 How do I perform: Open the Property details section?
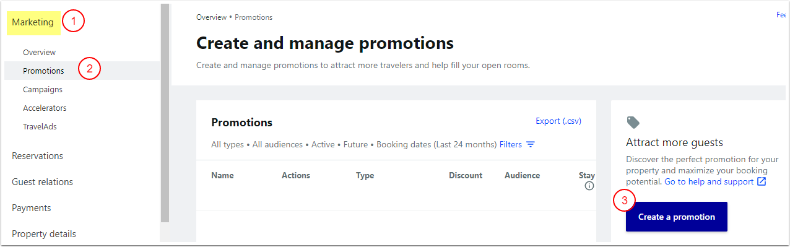(44, 234)
